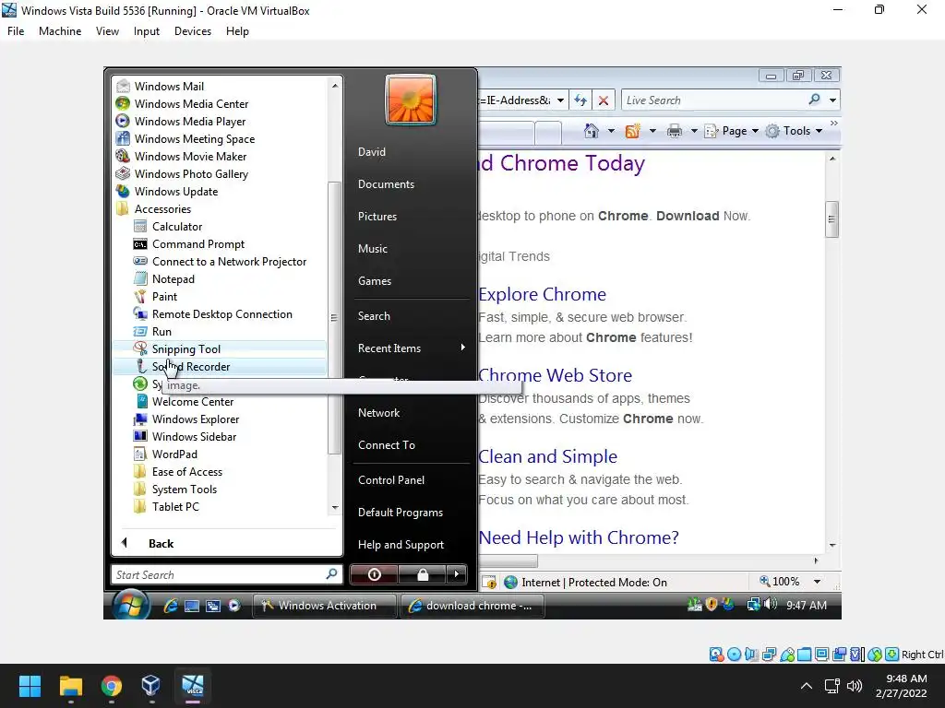This screenshot has height=708, width=945.
Task: Open Welcome Center
Action: click(193, 402)
